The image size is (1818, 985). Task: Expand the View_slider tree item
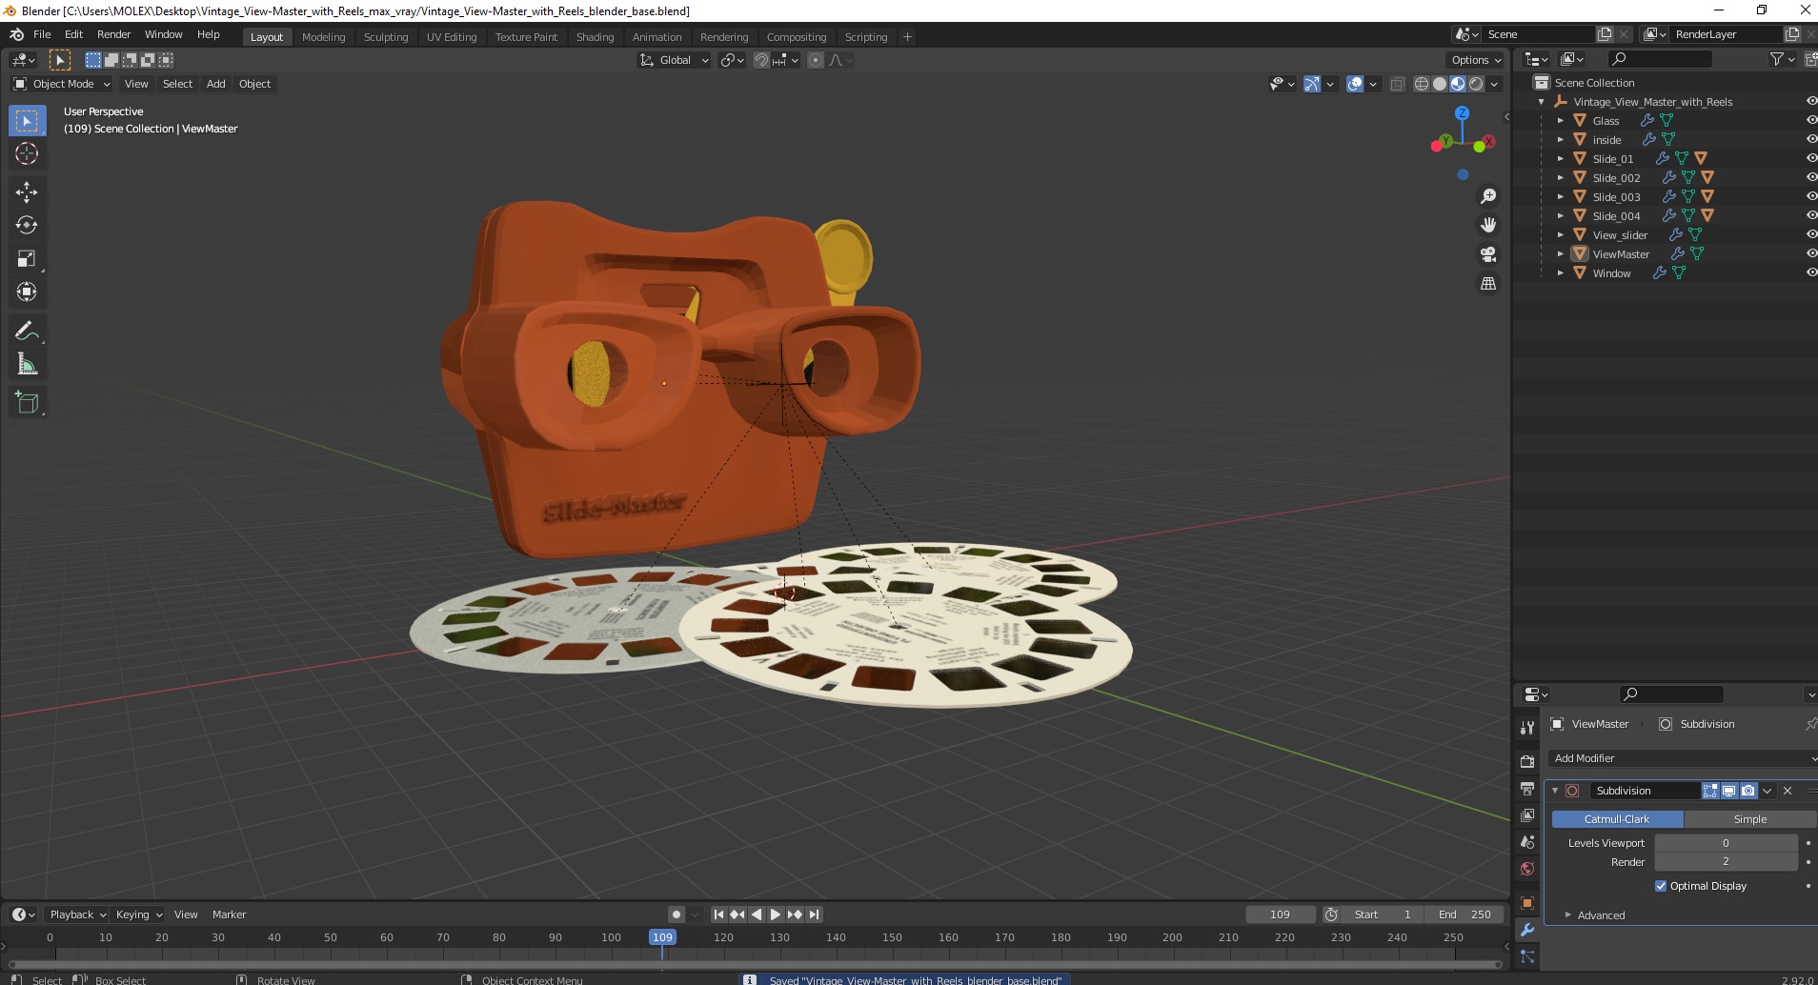[x=1561, y=234]
